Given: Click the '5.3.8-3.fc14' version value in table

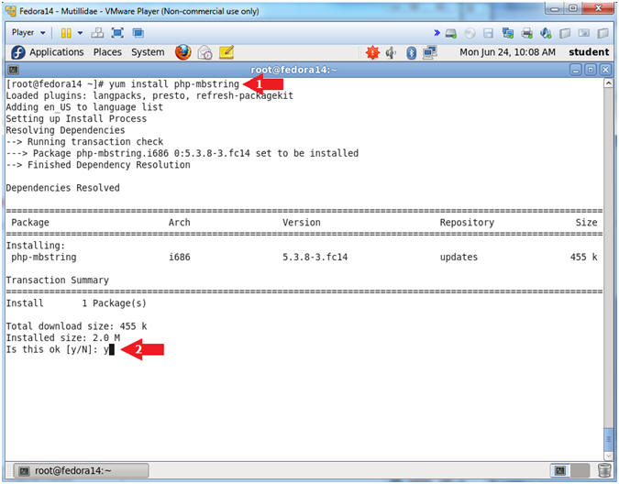Looking at the screenshot, I should (315, 258).
